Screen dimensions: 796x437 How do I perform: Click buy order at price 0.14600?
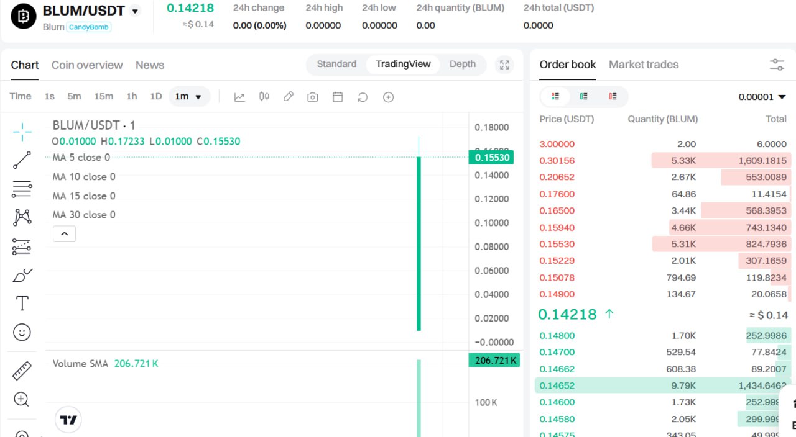[x=663, y=402]
